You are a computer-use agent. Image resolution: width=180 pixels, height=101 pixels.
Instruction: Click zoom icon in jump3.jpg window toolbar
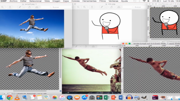3,7
